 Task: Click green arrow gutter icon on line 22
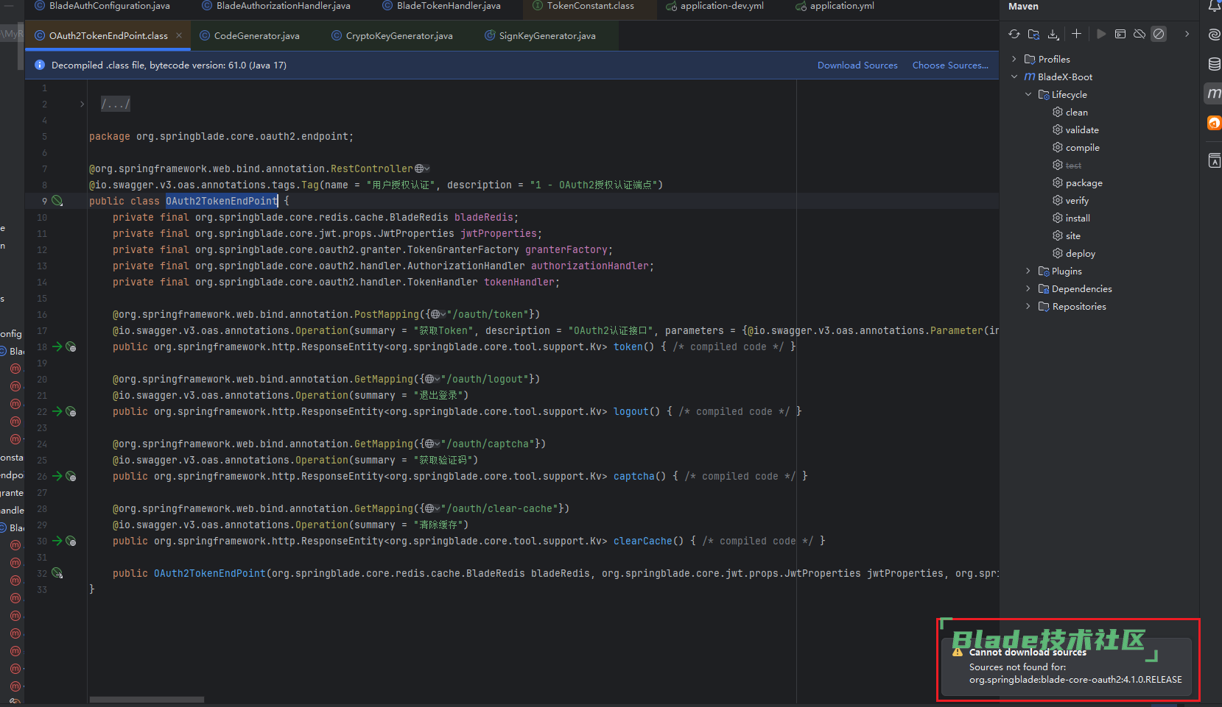(57, 411)
